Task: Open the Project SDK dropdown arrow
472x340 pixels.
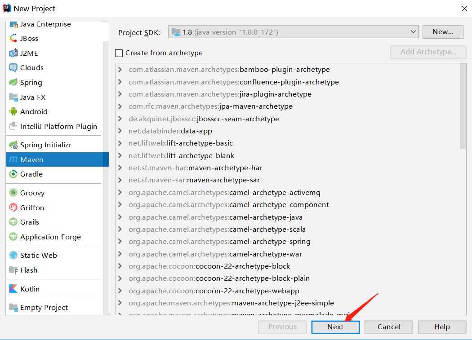Action: pyautogui.click(x=413, y=31)
